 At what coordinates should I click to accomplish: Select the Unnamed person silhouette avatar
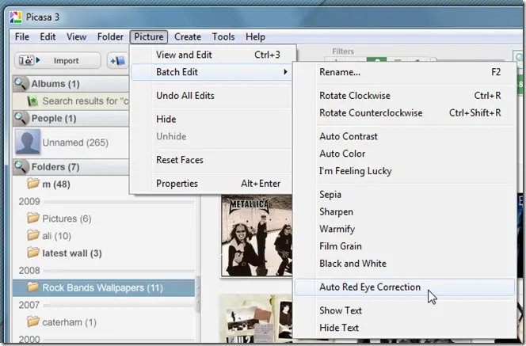tap(28, 143)
